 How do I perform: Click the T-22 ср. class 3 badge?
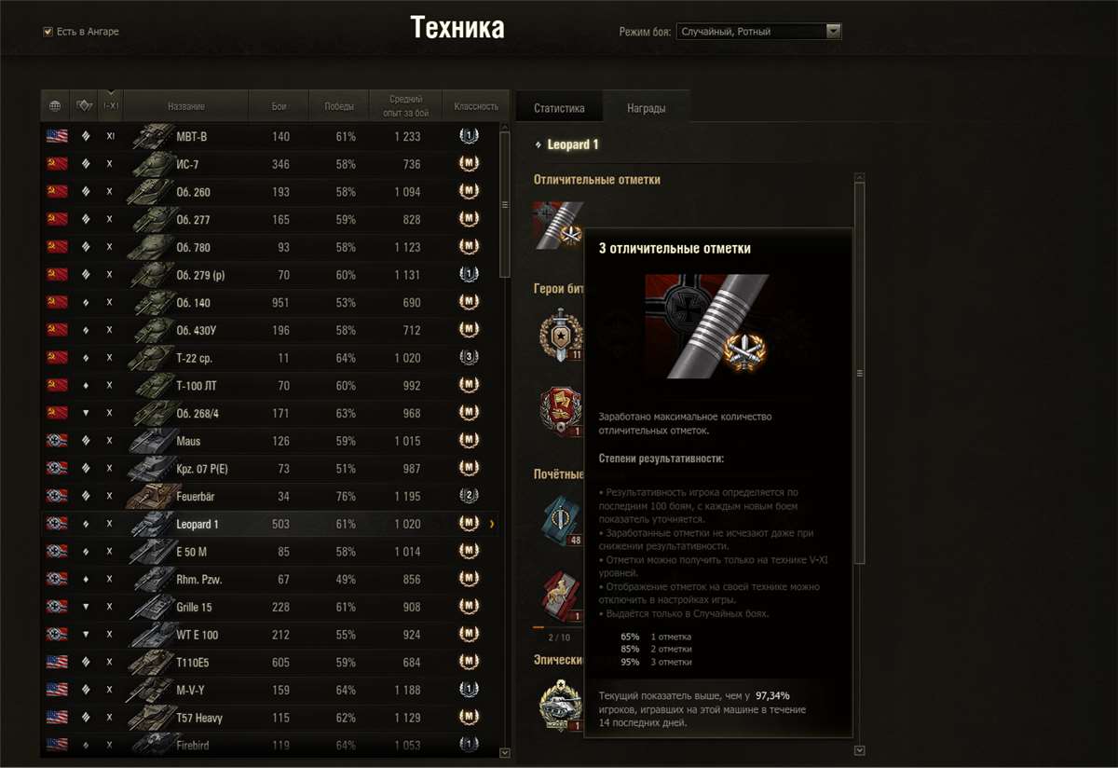pos(470,358)
